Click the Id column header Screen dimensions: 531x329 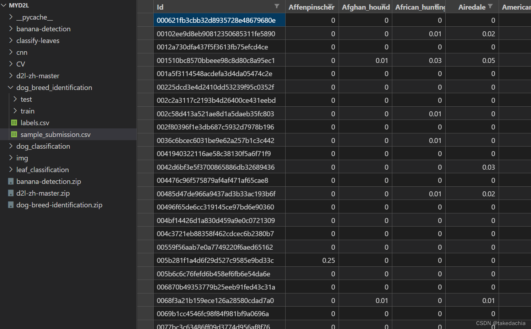pyautogui.click(x=219, y=7)
